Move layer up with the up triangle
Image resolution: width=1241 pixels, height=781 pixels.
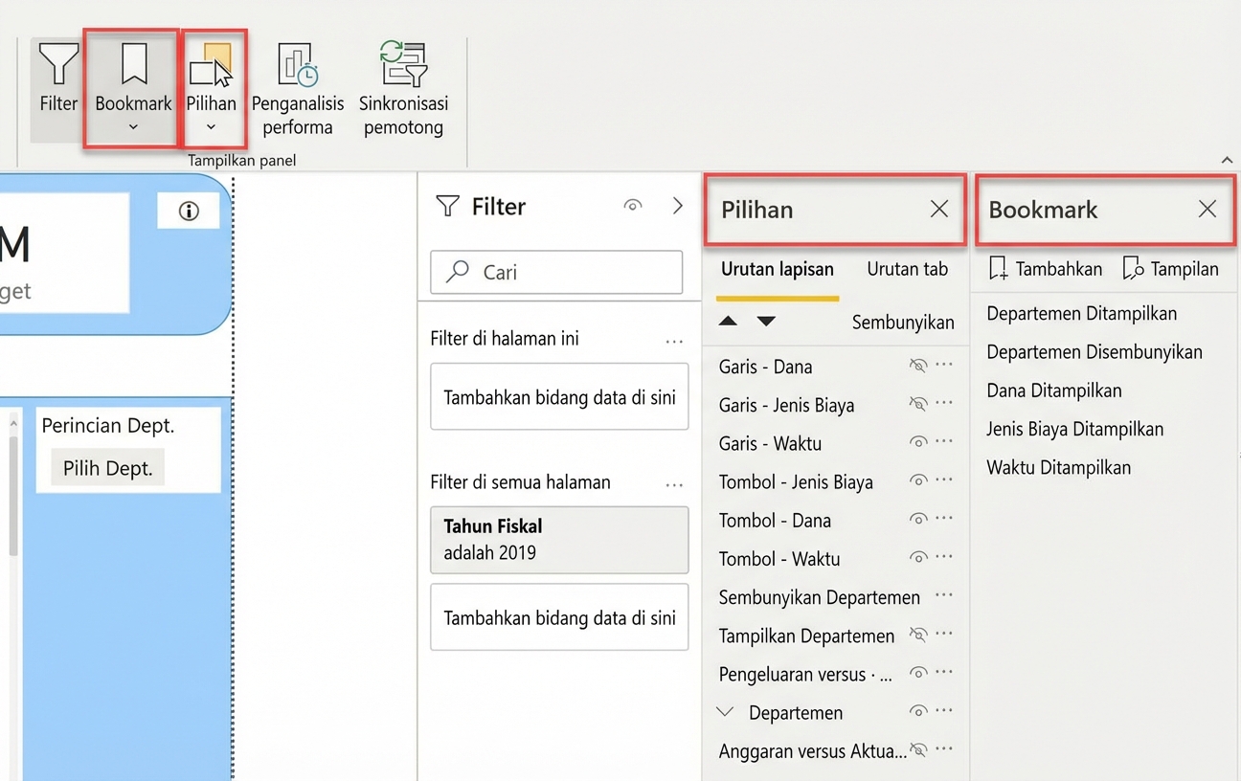(x=728, y=322)
